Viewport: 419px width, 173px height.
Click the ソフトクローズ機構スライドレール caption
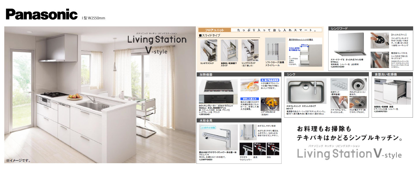click(275, 64)
